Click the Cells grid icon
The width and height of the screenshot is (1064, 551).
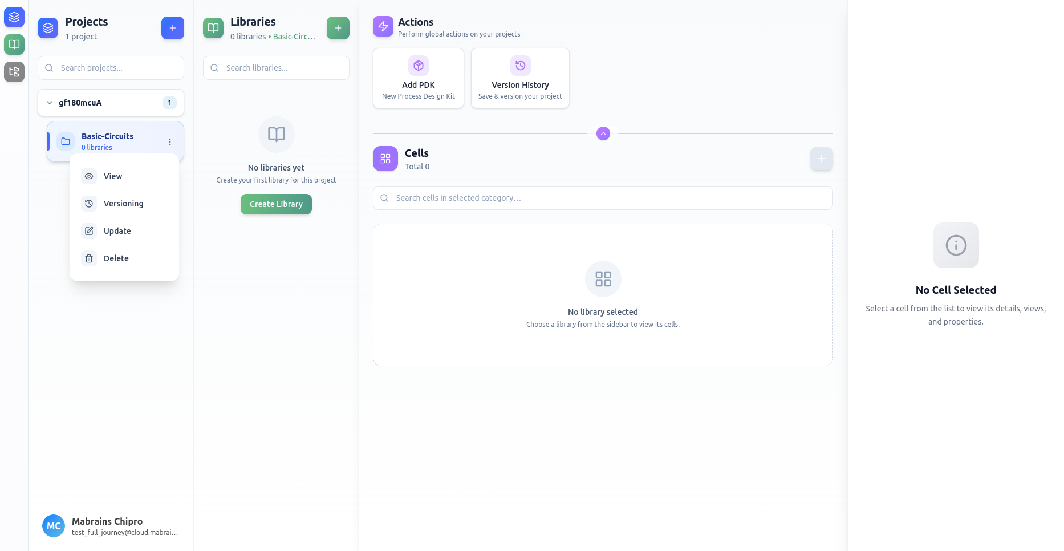click(x=385, y=159)
